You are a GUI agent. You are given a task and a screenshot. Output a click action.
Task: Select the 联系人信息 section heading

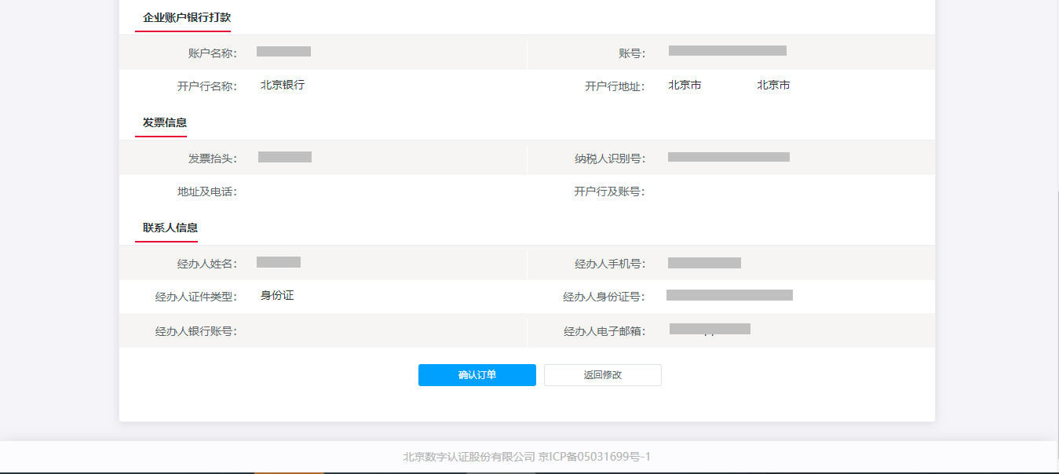coord(170,228)
